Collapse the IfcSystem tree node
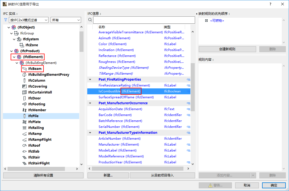This screenshot has width=289, height=191. (x=14, y=39)
